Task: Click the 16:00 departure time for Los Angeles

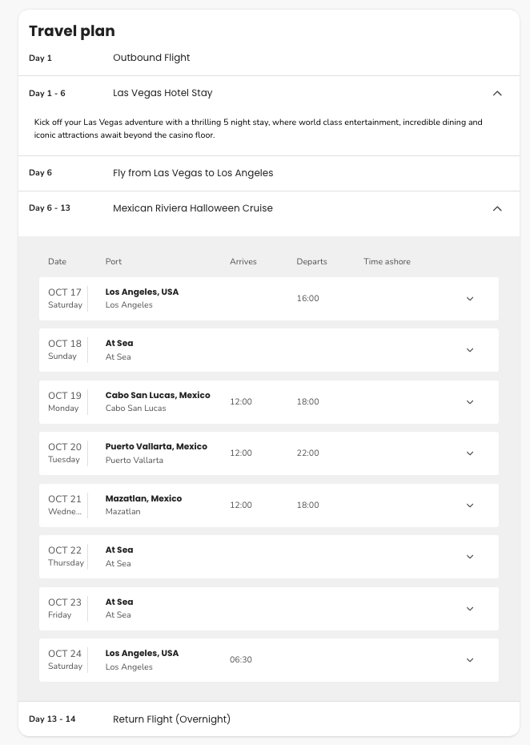Action: coord(307,298)
